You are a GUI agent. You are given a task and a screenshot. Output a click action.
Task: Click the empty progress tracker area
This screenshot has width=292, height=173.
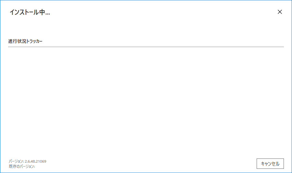click(146, 100)
